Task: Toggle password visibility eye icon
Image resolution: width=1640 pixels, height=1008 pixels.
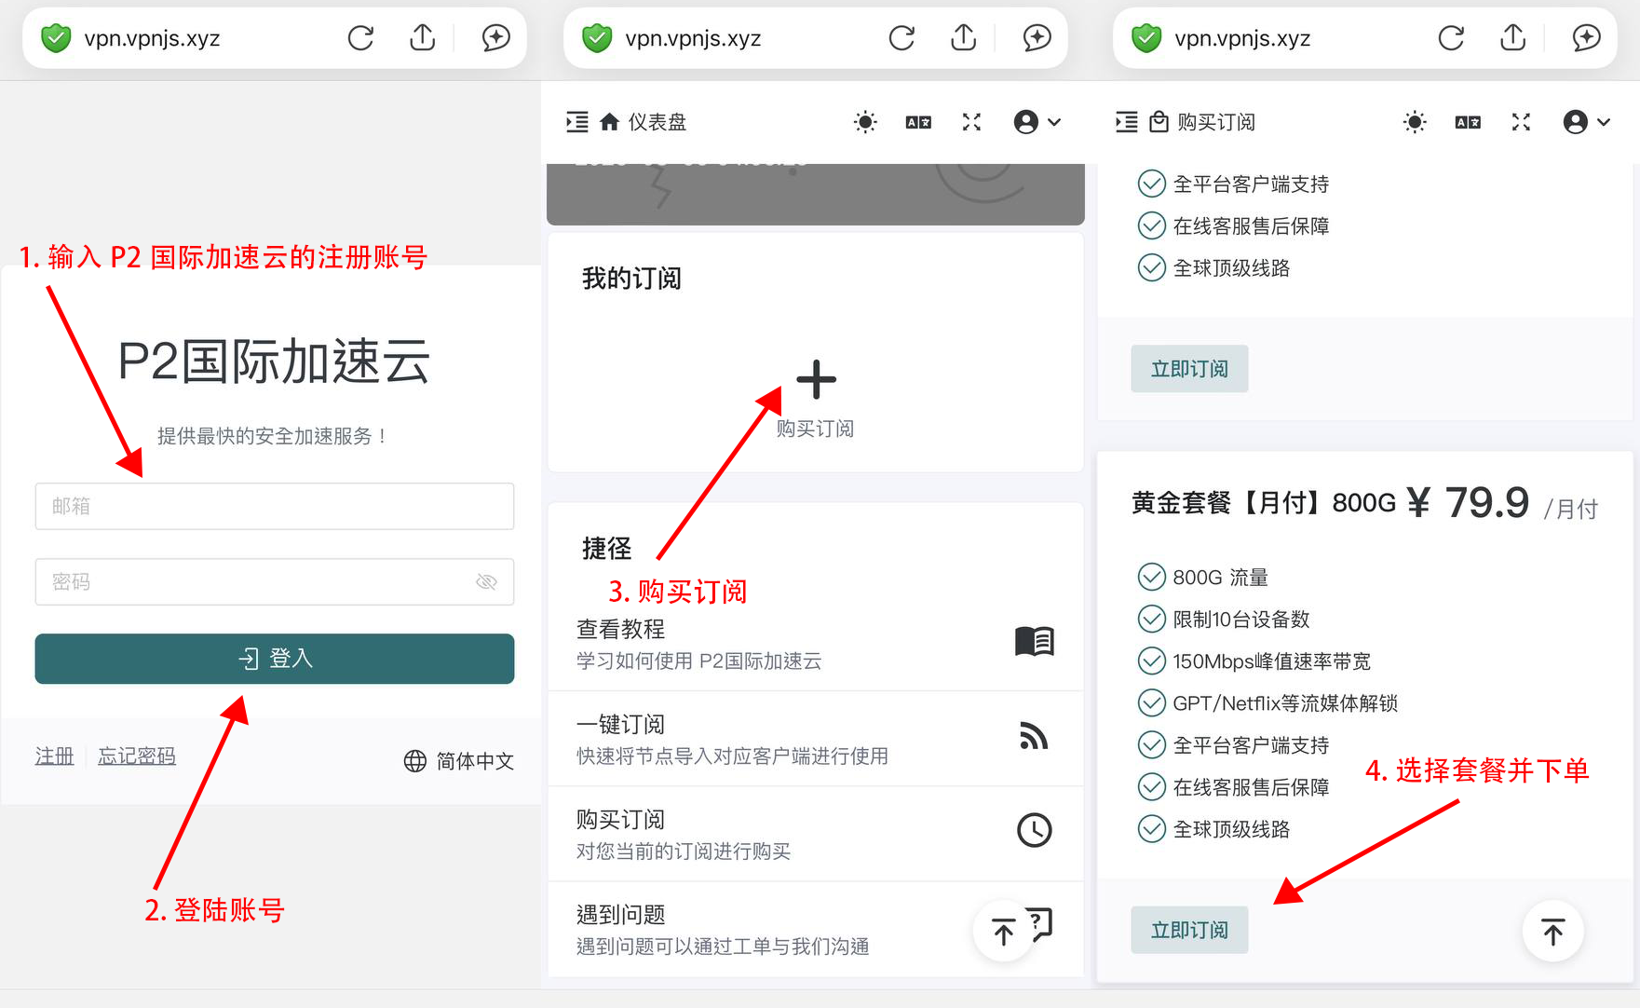Action: tap(486, 582)
